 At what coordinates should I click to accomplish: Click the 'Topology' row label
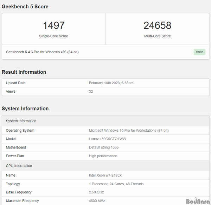tap(13, 184)
